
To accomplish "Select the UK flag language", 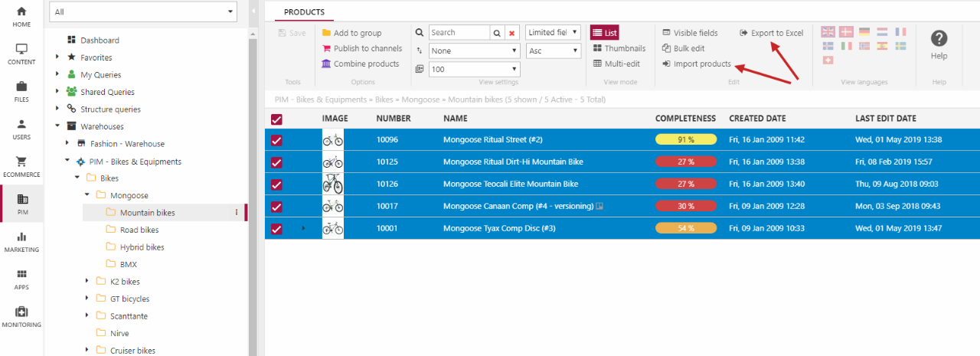I will tap(828, 32).
